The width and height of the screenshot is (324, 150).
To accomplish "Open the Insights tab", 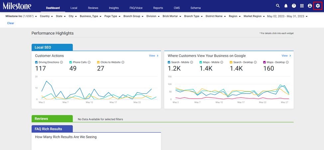I will tap(114, 8).
